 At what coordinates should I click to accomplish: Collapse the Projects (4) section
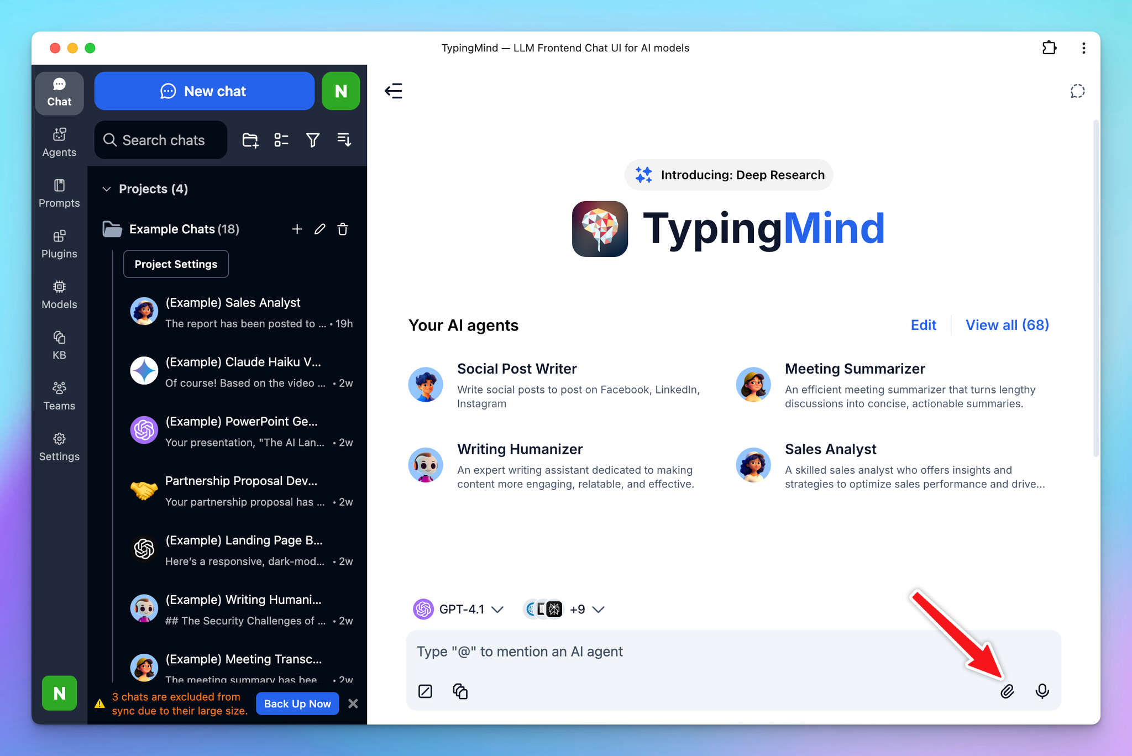tap(107, 189)
